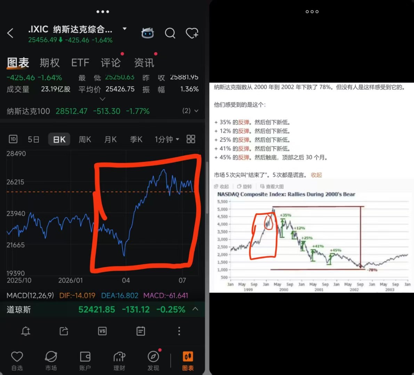The width and height of the screenshot is (414, 375).
Task: Switch to the 图表 tab
Action: click(x=18, y=63)
